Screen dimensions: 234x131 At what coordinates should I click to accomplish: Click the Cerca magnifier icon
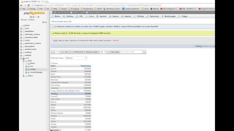coord(87,16)
